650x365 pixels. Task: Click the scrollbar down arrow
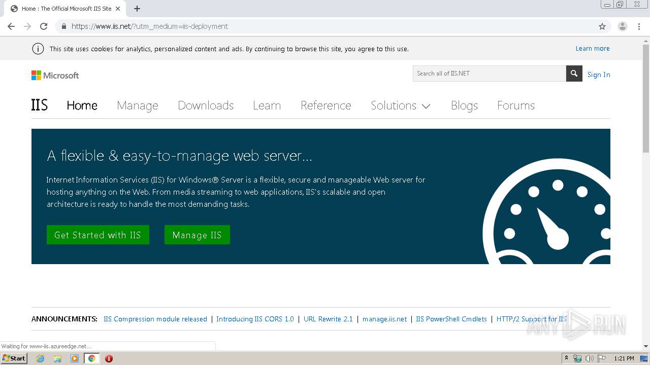click(x=646, y=346)
